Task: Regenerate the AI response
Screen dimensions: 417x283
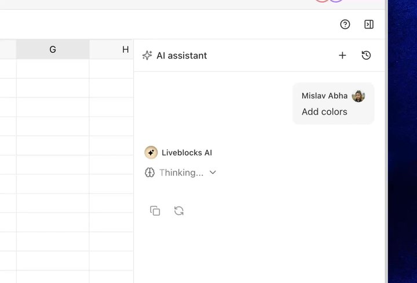Action: [x=179, y=211]
